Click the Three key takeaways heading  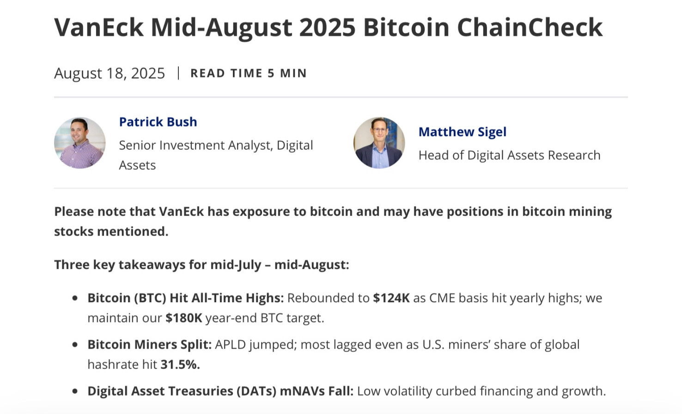coord(201,265)
